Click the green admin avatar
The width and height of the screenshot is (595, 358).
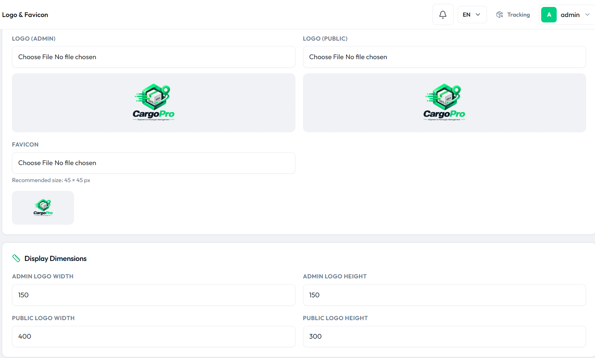pos(549,15)
